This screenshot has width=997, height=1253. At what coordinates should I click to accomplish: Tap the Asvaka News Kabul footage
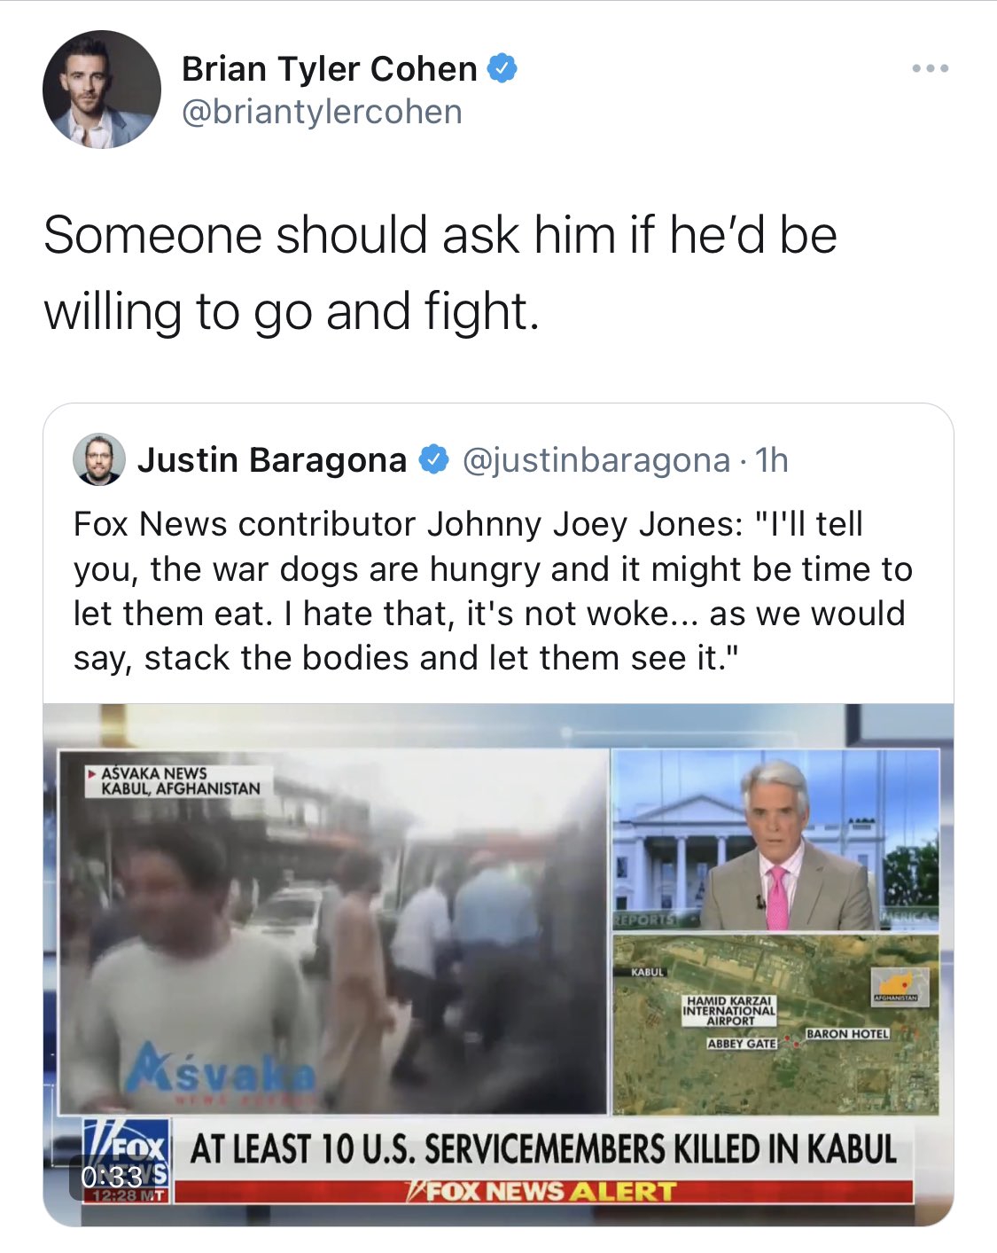332,931
